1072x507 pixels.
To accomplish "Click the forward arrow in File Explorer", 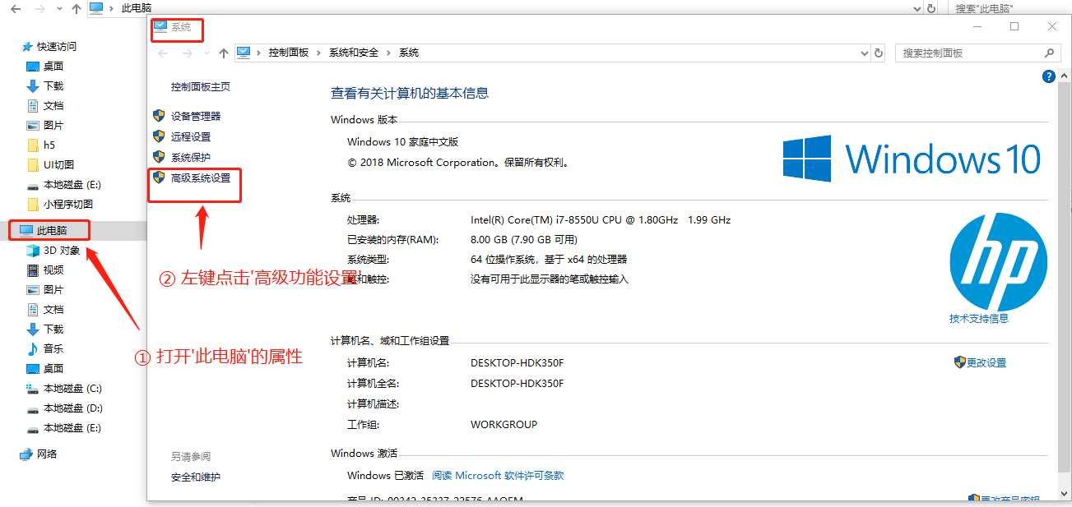I will (x=39, y=8).
